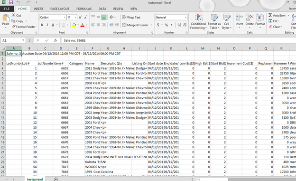Align text right
The image size is (296, 181).
tap(103, 25)
